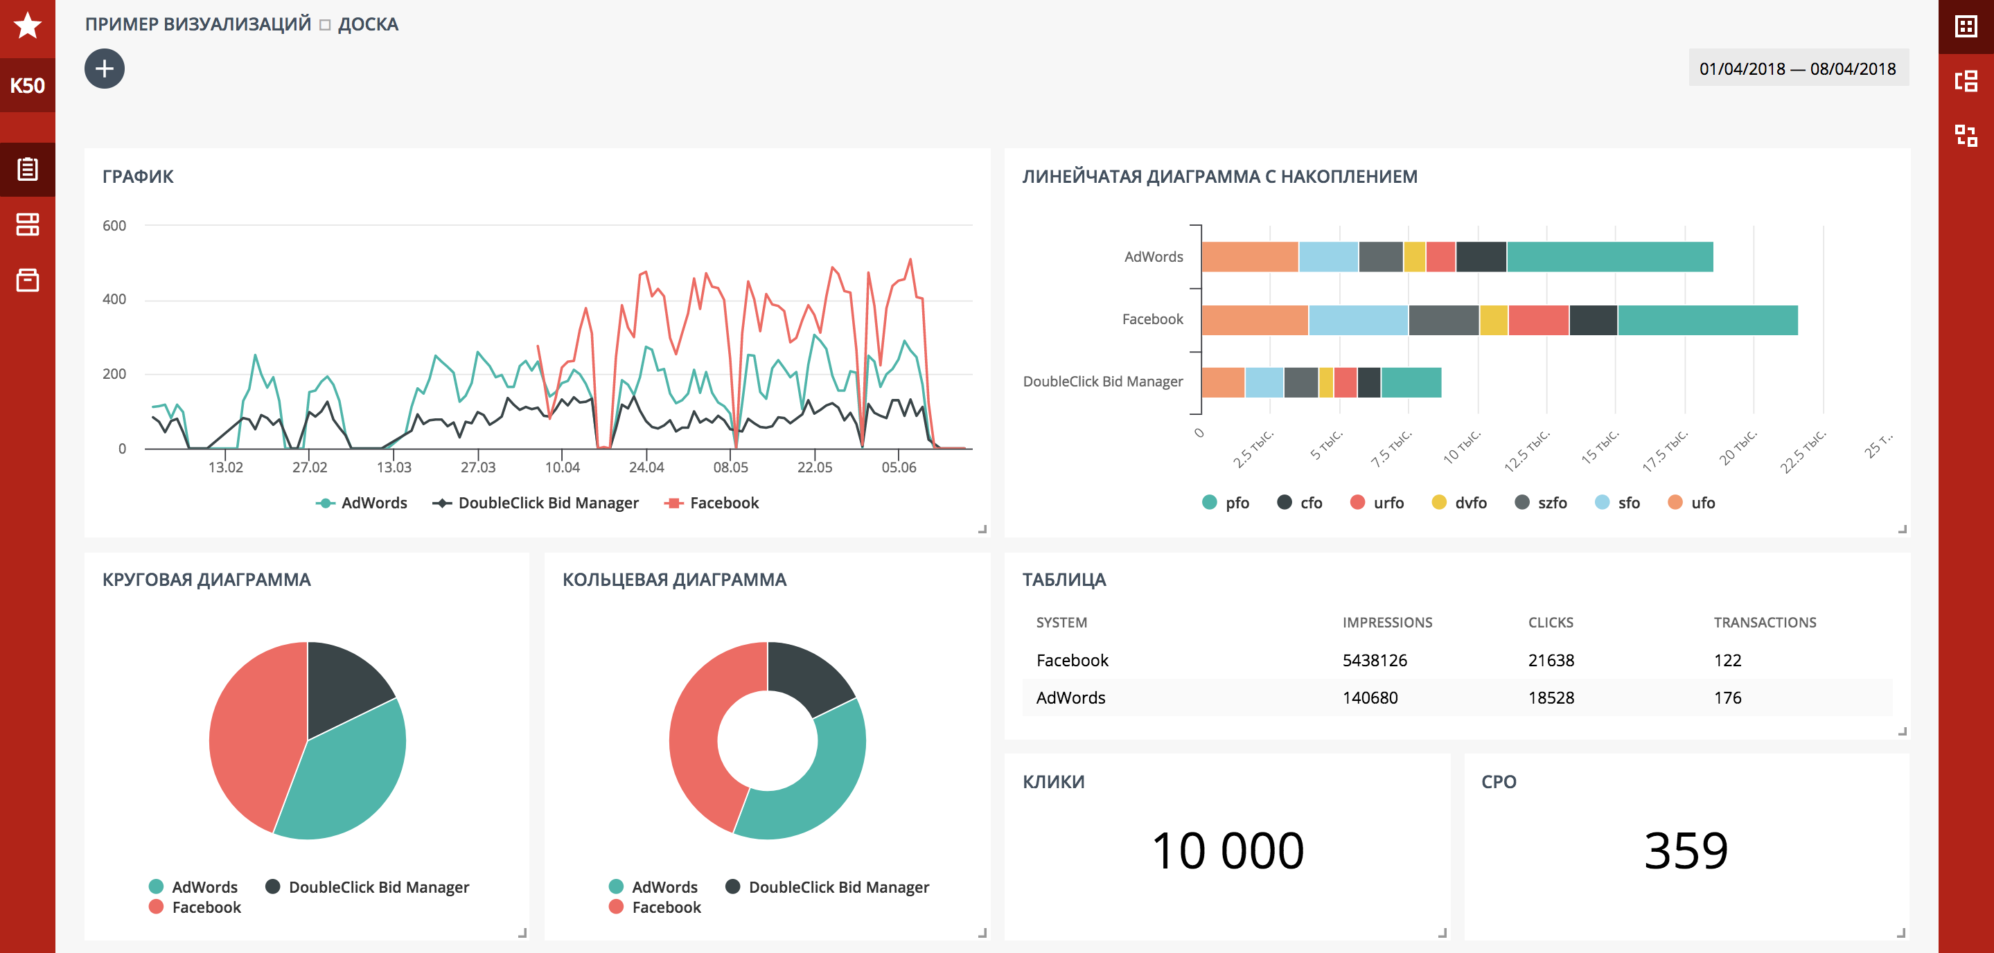Click impressions value 5438126

point(1375,661)
